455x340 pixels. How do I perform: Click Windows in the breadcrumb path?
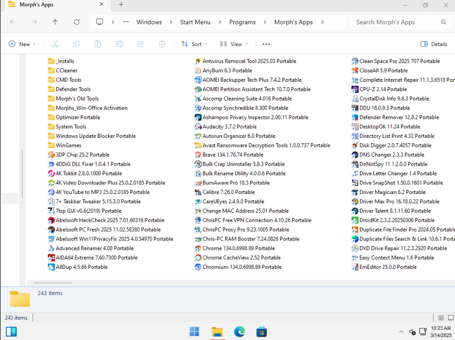point(149,22)
